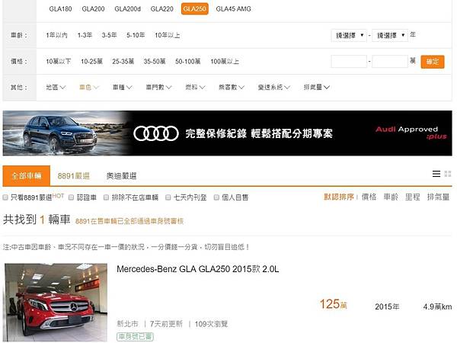Open the starting year 請選擇 dropdown
The width and height of the screenshot is (457, 343).
point(349,35)
